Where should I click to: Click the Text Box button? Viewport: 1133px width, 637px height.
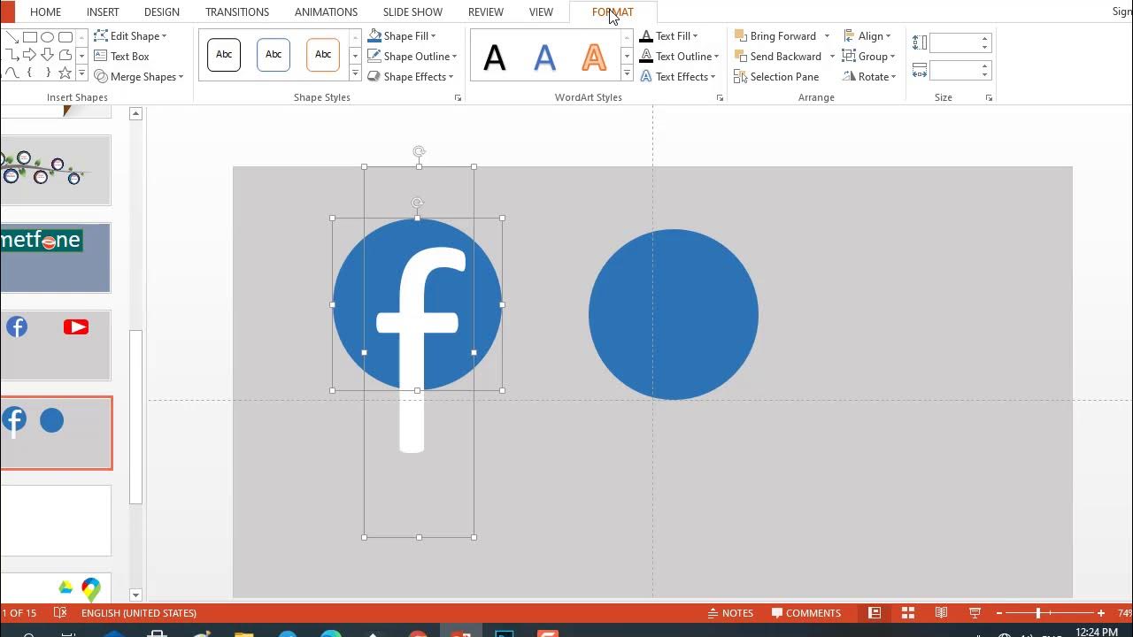[x=121, y=56]
